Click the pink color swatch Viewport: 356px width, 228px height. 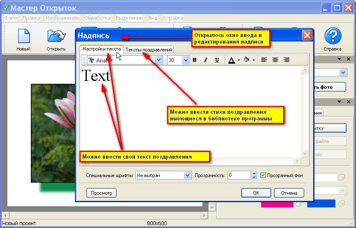pos(277,204)
